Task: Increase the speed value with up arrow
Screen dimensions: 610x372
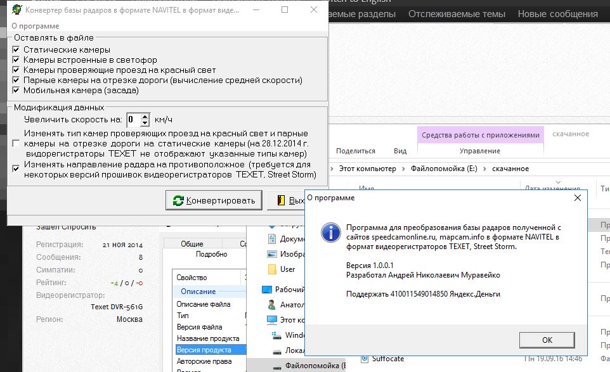Action: pyautogui.click(x=145, y=116)
